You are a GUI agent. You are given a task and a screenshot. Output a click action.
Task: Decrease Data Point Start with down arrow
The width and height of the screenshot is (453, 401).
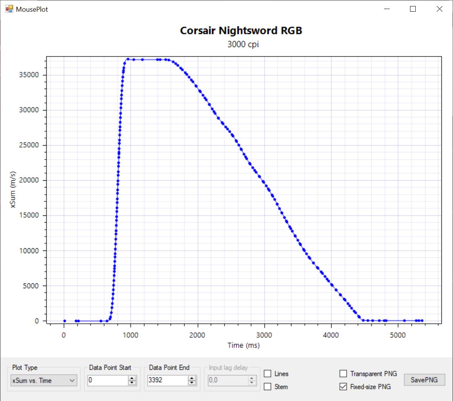[132, 383]
